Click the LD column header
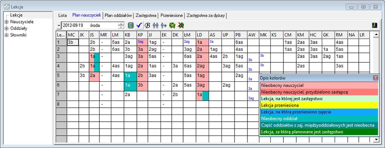The width and height of the screenshot is (385, 148). click(202, 35)
